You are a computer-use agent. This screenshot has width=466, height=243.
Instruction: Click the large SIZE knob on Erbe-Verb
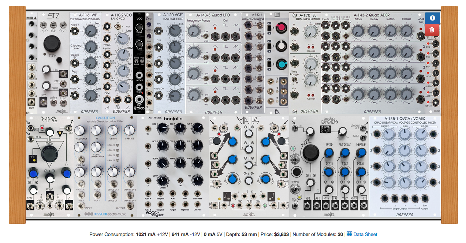312,153
